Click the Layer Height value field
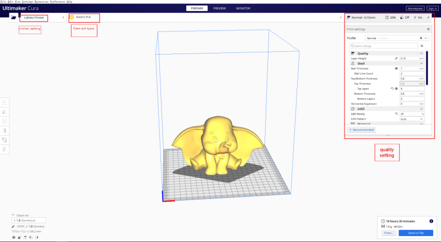Viewport: 441px width, 242px height. [x=412, y=58]
